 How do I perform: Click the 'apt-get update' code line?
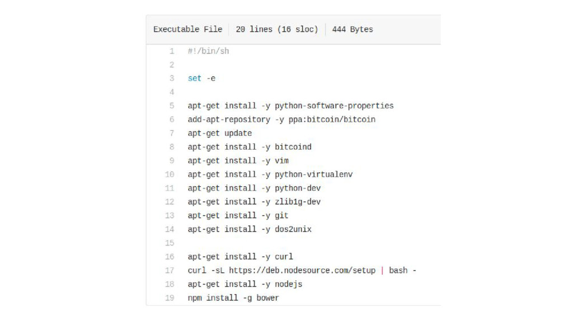(x=219, y=133)
